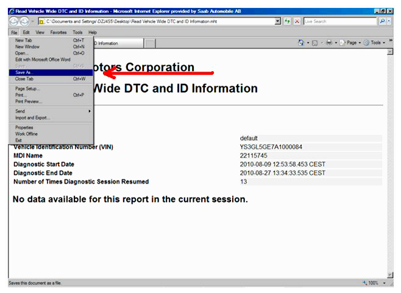Open recent pages dropdown next to Forward
The height and width of the screenshot is (293, 401).
(x=33, y=21)
